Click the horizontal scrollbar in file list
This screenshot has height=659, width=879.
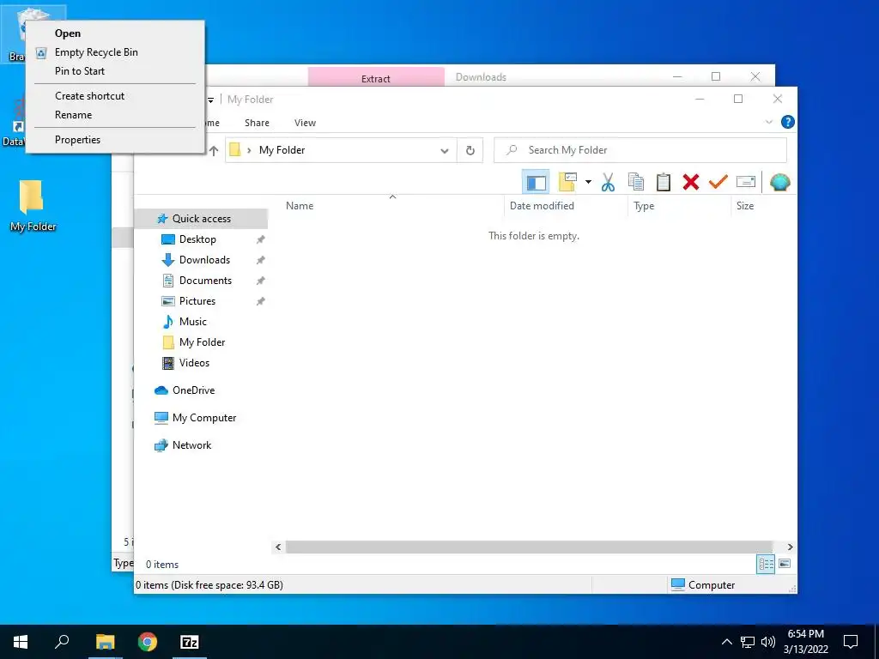pos(529,547)
